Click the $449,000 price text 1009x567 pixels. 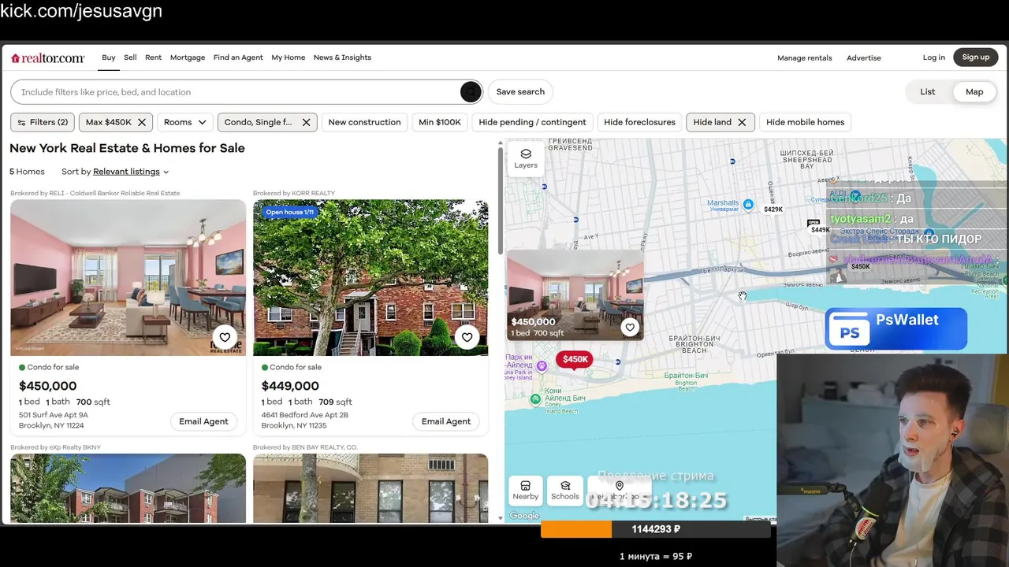pyautogui.click(x=290, y=386)
